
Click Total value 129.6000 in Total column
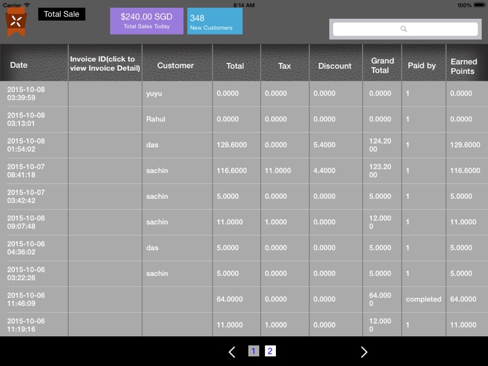pos(232,145)
